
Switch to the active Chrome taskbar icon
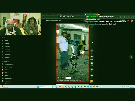94,87
